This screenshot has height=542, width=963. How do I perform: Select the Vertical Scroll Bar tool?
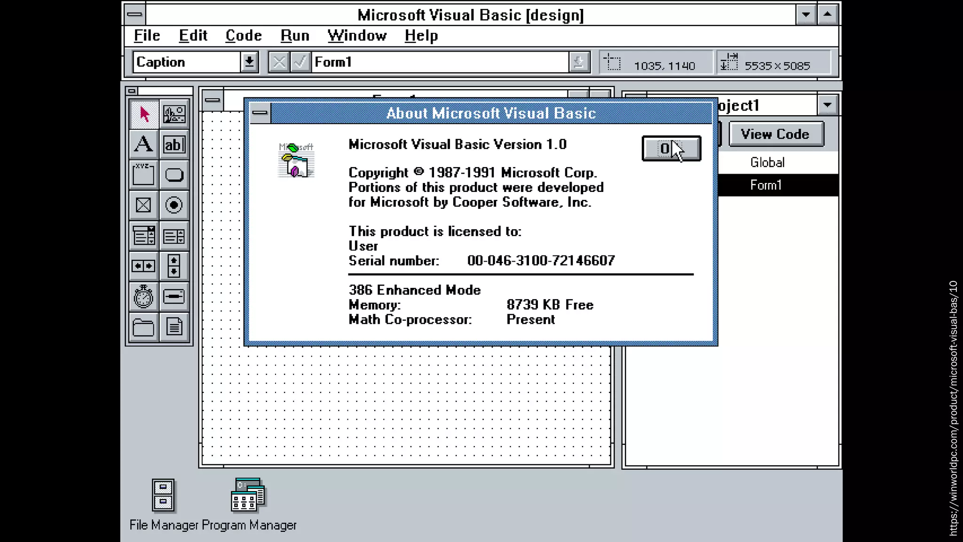tap(174, 266)
